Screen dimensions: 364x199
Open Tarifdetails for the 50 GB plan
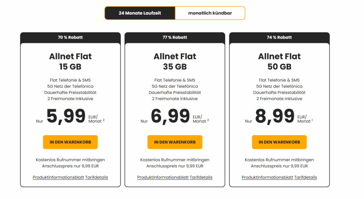[x=305, y=177]
